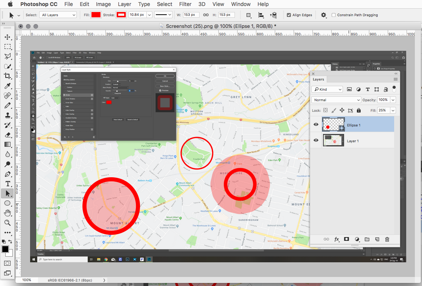Enable the Constrain Path Dragging checkbox
The width and height of the screenshot is (422, 286).
click(333, 15)
